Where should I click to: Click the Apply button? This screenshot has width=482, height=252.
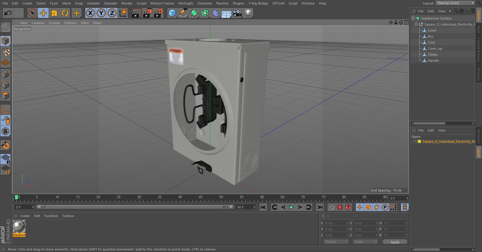click(x=395, y=242)
